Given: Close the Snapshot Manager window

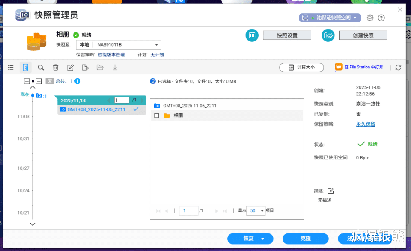Looking at the screenshot, I should pyautogui.click(x=400, y=9).
